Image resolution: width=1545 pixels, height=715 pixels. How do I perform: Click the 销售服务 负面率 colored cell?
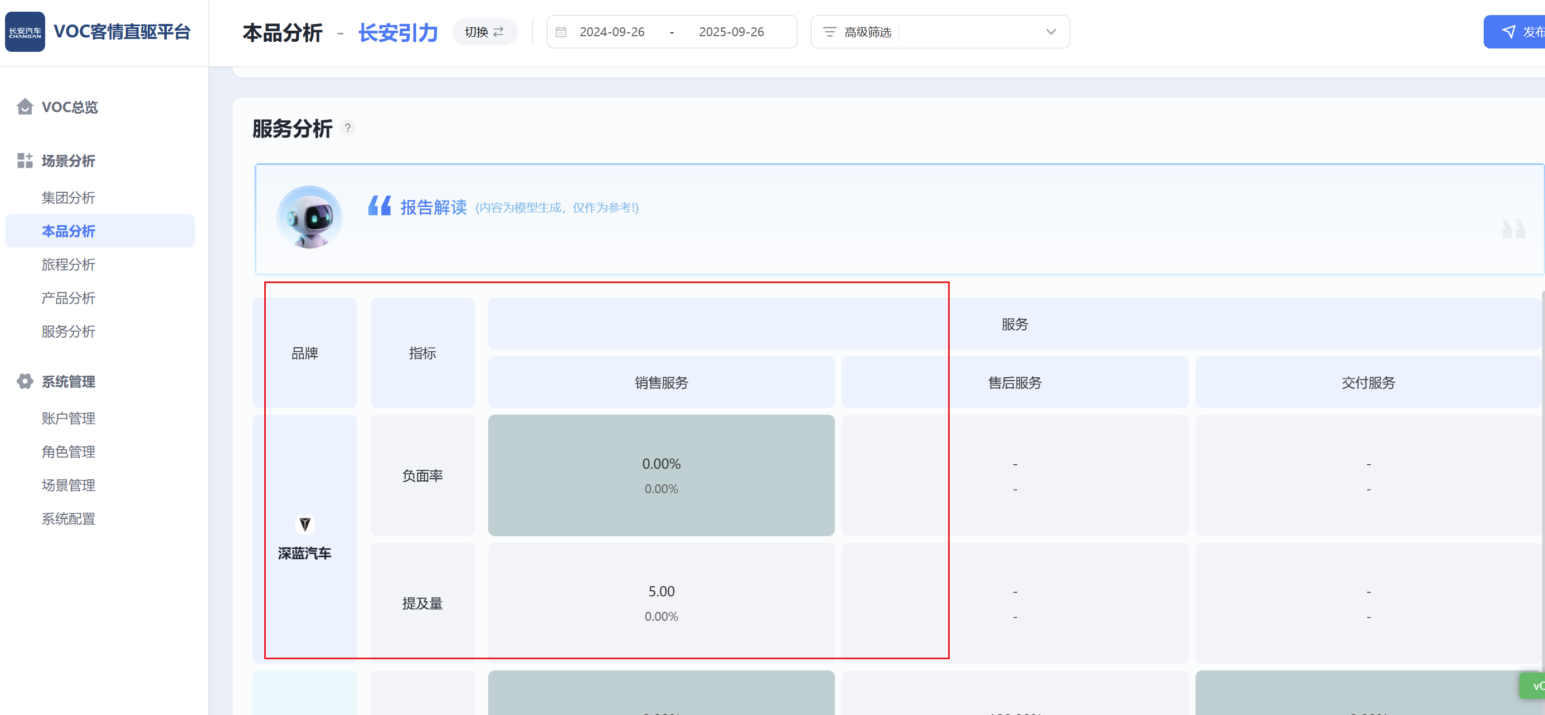(x=661, y=475)
